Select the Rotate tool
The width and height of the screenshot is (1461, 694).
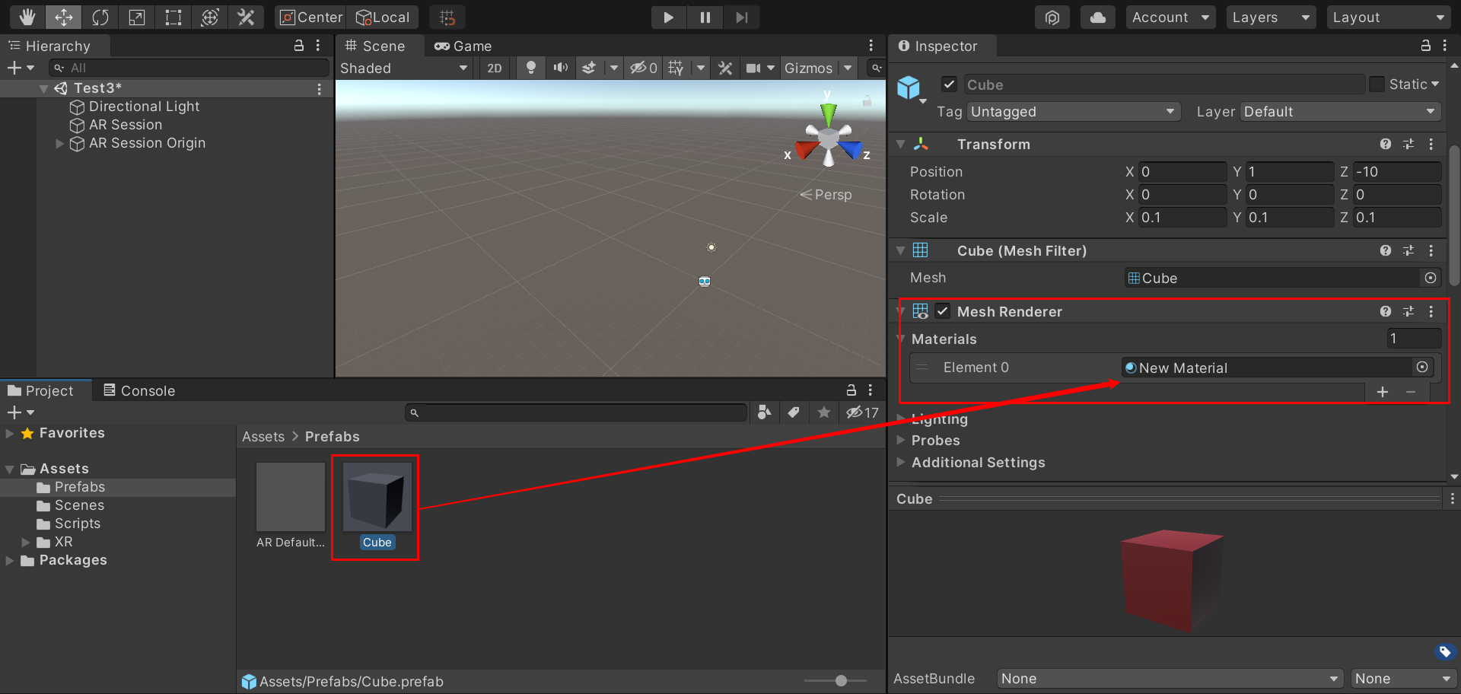(x=100, y=17)
